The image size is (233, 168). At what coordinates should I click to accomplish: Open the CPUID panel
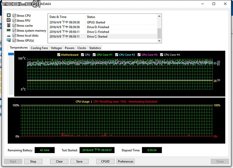[105, 161]
